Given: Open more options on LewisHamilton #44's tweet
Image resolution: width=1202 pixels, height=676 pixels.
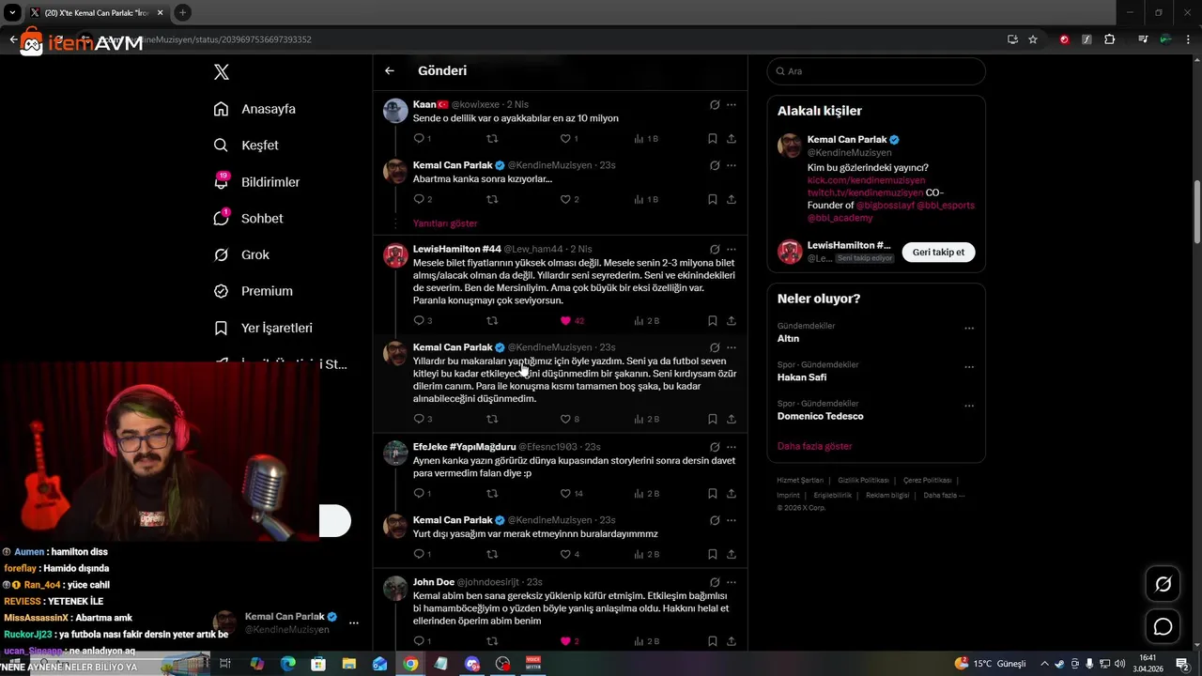Looking at the screenshot, I should [732, 250].
